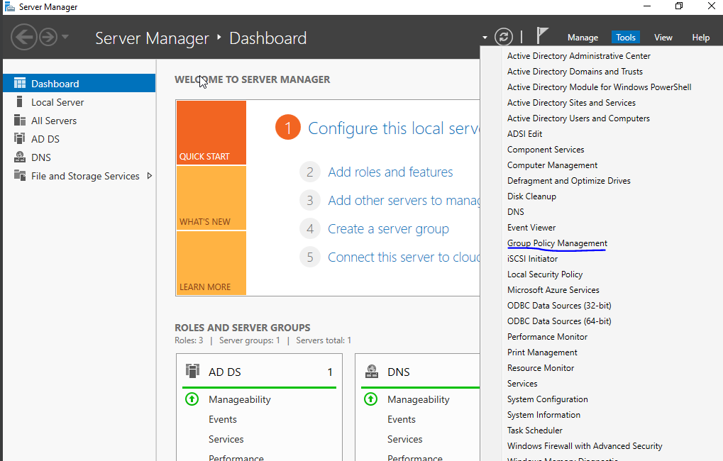Viewport: 723px width, 461px height.
Task: Click the DNS sidebar icon
Action: click(x=20, y=157)
